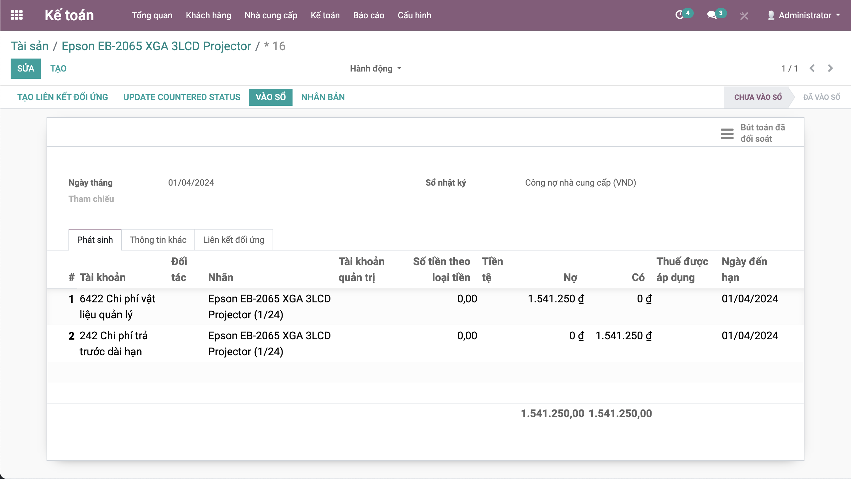The height and width of the screenshot is (479, 851).
Task: Open the activities clock icon
Action: [680, 15]
